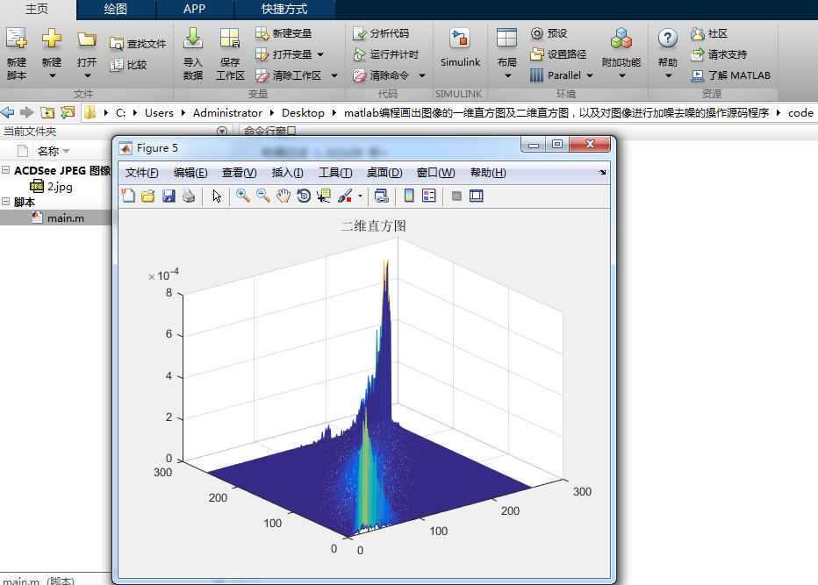Click the current folder panel actions button
The image size is (818, 585).
pos(222,132)
